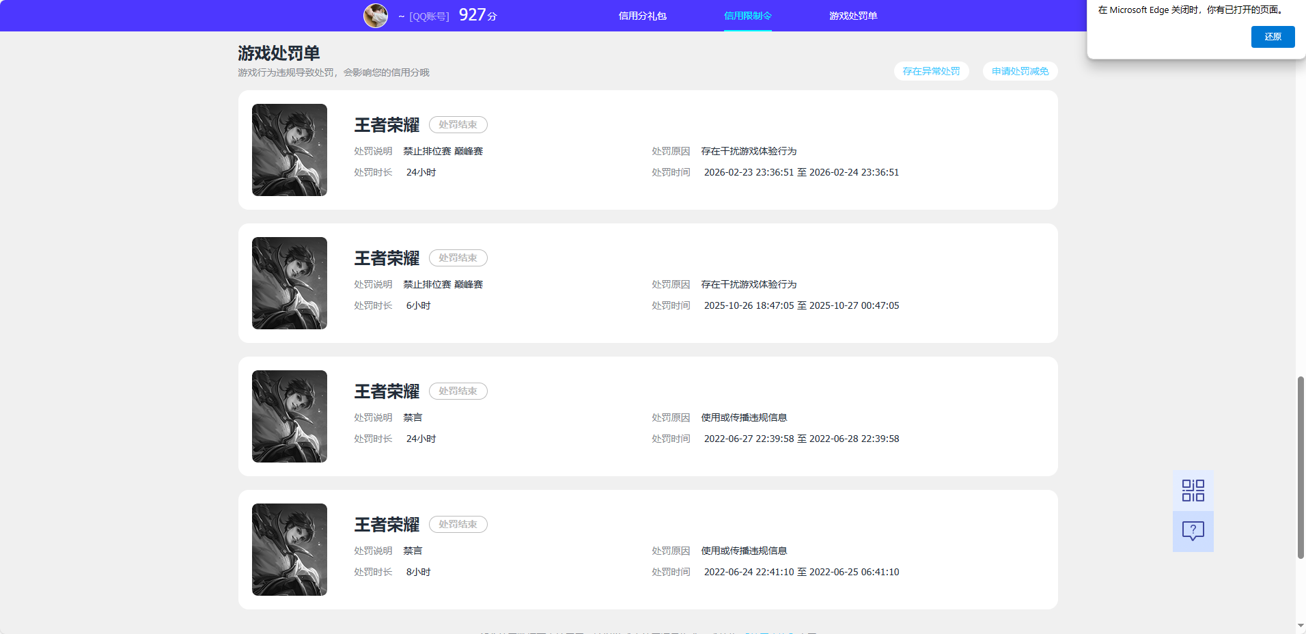Click 还原 button in Edge popup
Viewport: 1306px width, 634px height.
click(1273, 37)
